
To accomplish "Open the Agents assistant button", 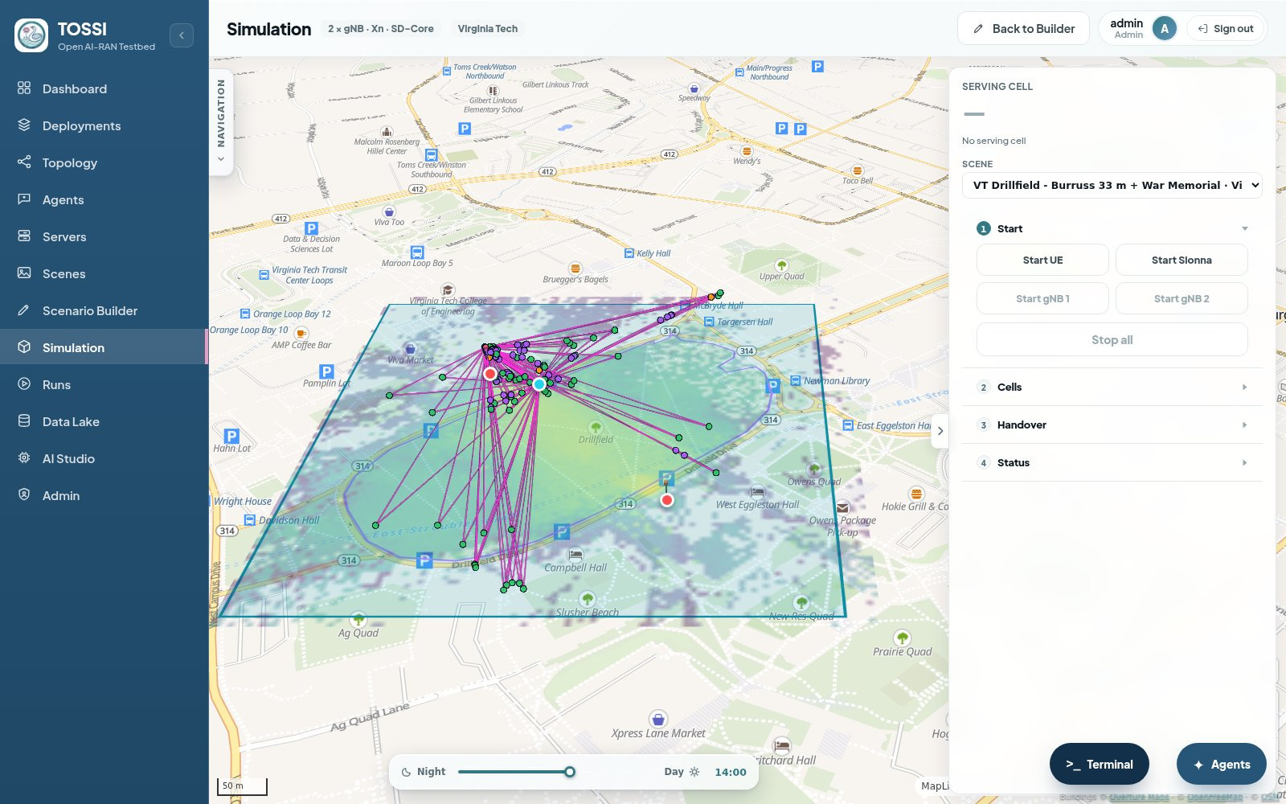I will pos(1222,765).
